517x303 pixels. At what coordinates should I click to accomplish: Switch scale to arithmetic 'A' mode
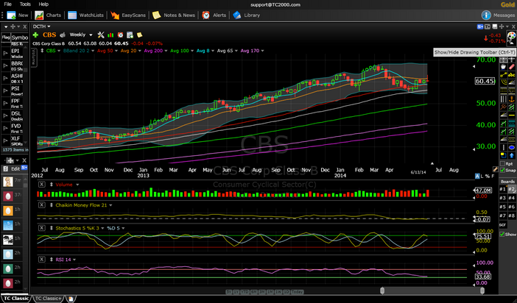(x=477, y=177)
